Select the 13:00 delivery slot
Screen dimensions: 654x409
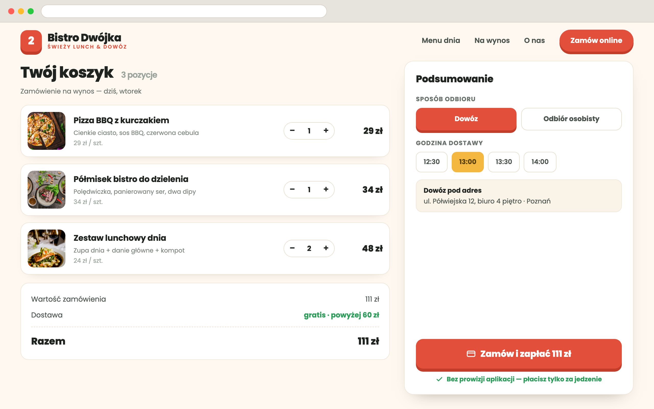coord(468,162)
